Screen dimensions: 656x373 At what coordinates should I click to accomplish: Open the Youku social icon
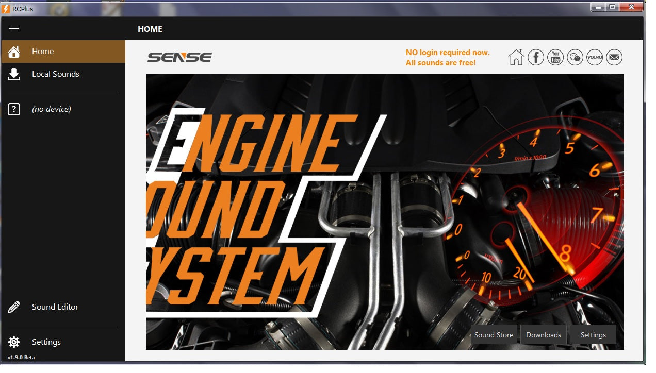tap(595, 57)
